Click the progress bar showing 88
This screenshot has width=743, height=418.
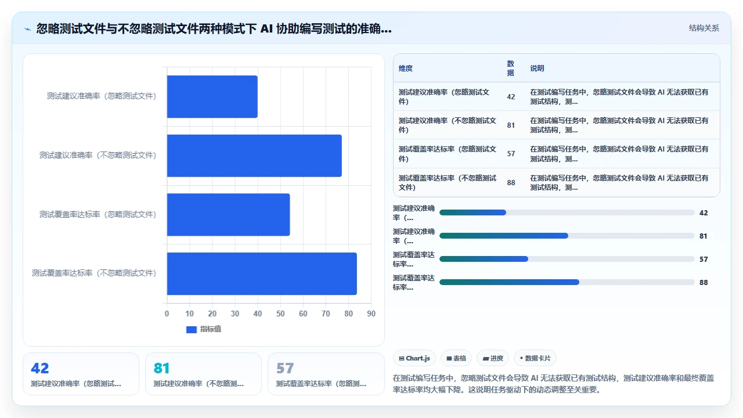567,282
